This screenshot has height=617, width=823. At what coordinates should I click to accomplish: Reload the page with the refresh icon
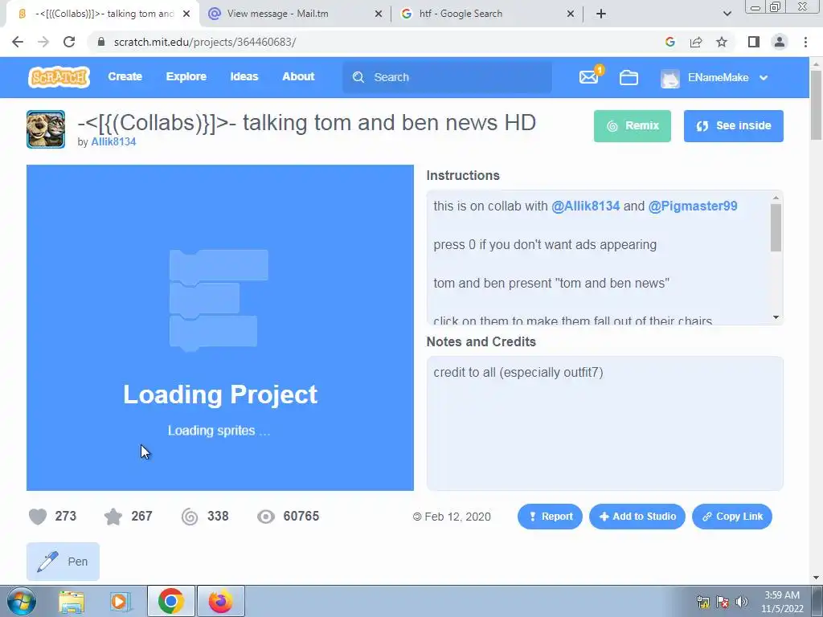(69, 42)
